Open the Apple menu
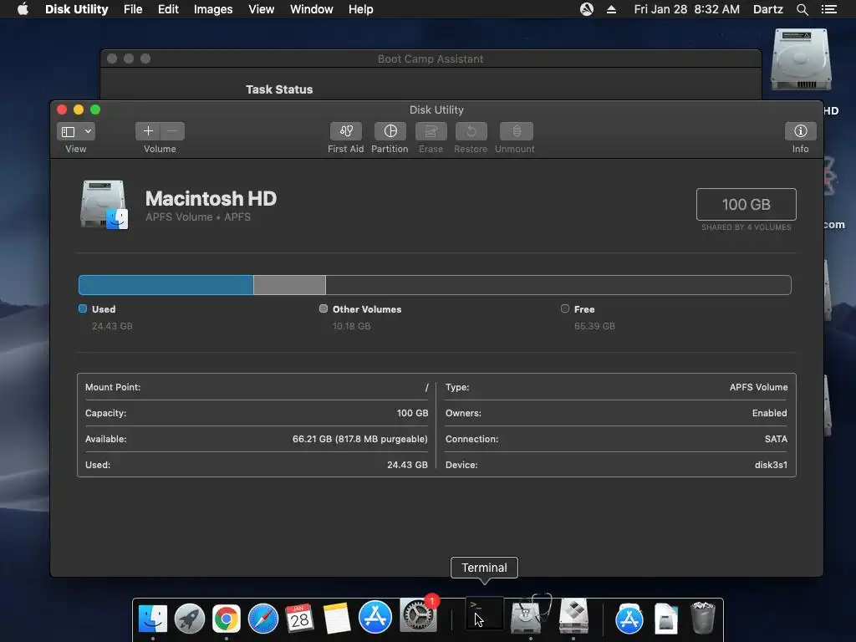856x642 pixels. 23,9
